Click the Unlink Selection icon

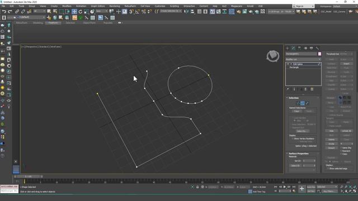pyautogui.click(x=23, y=11)
